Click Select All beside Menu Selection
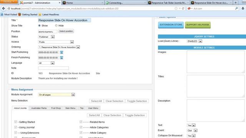The image size is (246, 138). coord(96,101)
